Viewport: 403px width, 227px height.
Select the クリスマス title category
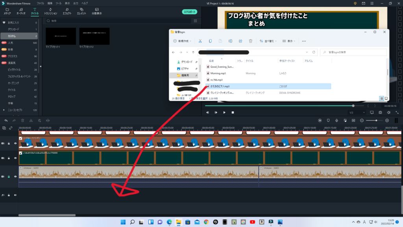tap(20, 56)
